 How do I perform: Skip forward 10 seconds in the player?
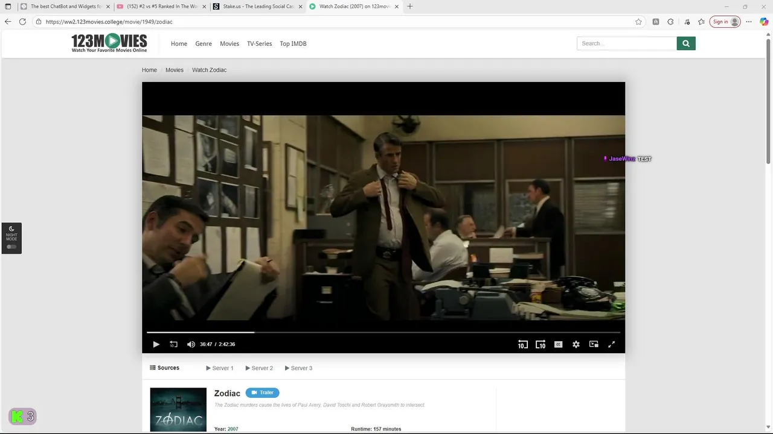[x=540, y=344]
